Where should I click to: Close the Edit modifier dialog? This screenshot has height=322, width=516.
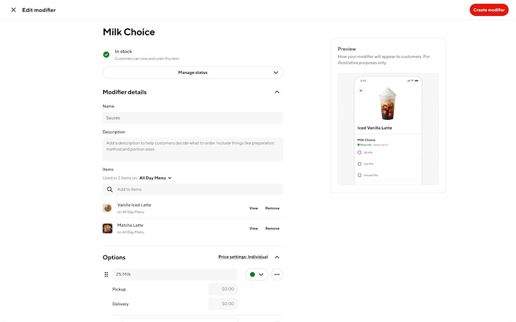coord(13,10)
